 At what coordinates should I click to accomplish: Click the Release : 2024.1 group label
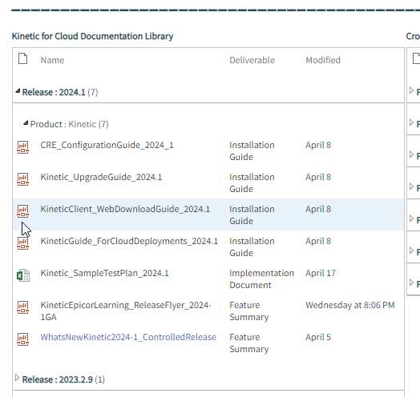pyautogui.click(x=60, y=92)
